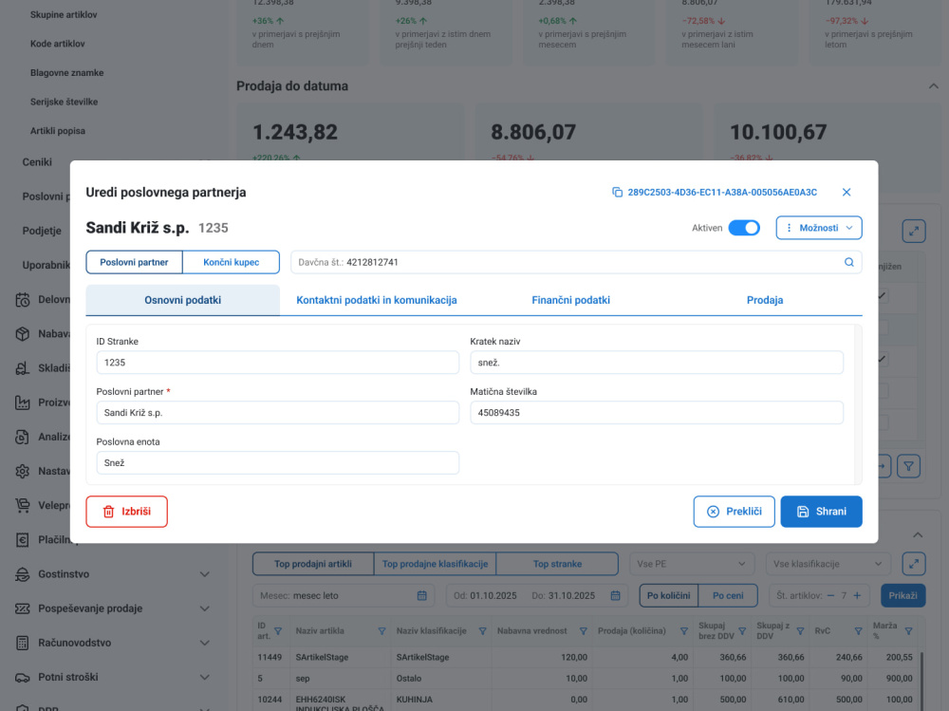Open Kode artiklov in sidebar
Image resolution: width=949 pixels, height=711 pixels.
point(58,44)
